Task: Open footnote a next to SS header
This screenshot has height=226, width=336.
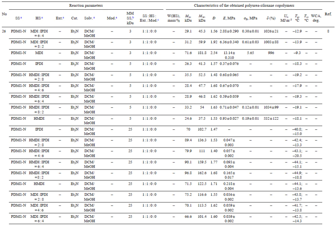Action: coord(21,18)
